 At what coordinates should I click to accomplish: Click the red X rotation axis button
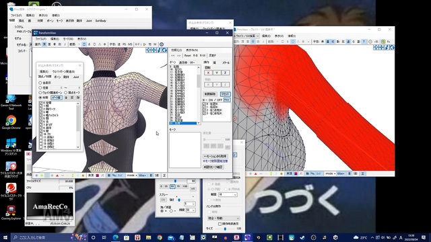pos(208,73)
